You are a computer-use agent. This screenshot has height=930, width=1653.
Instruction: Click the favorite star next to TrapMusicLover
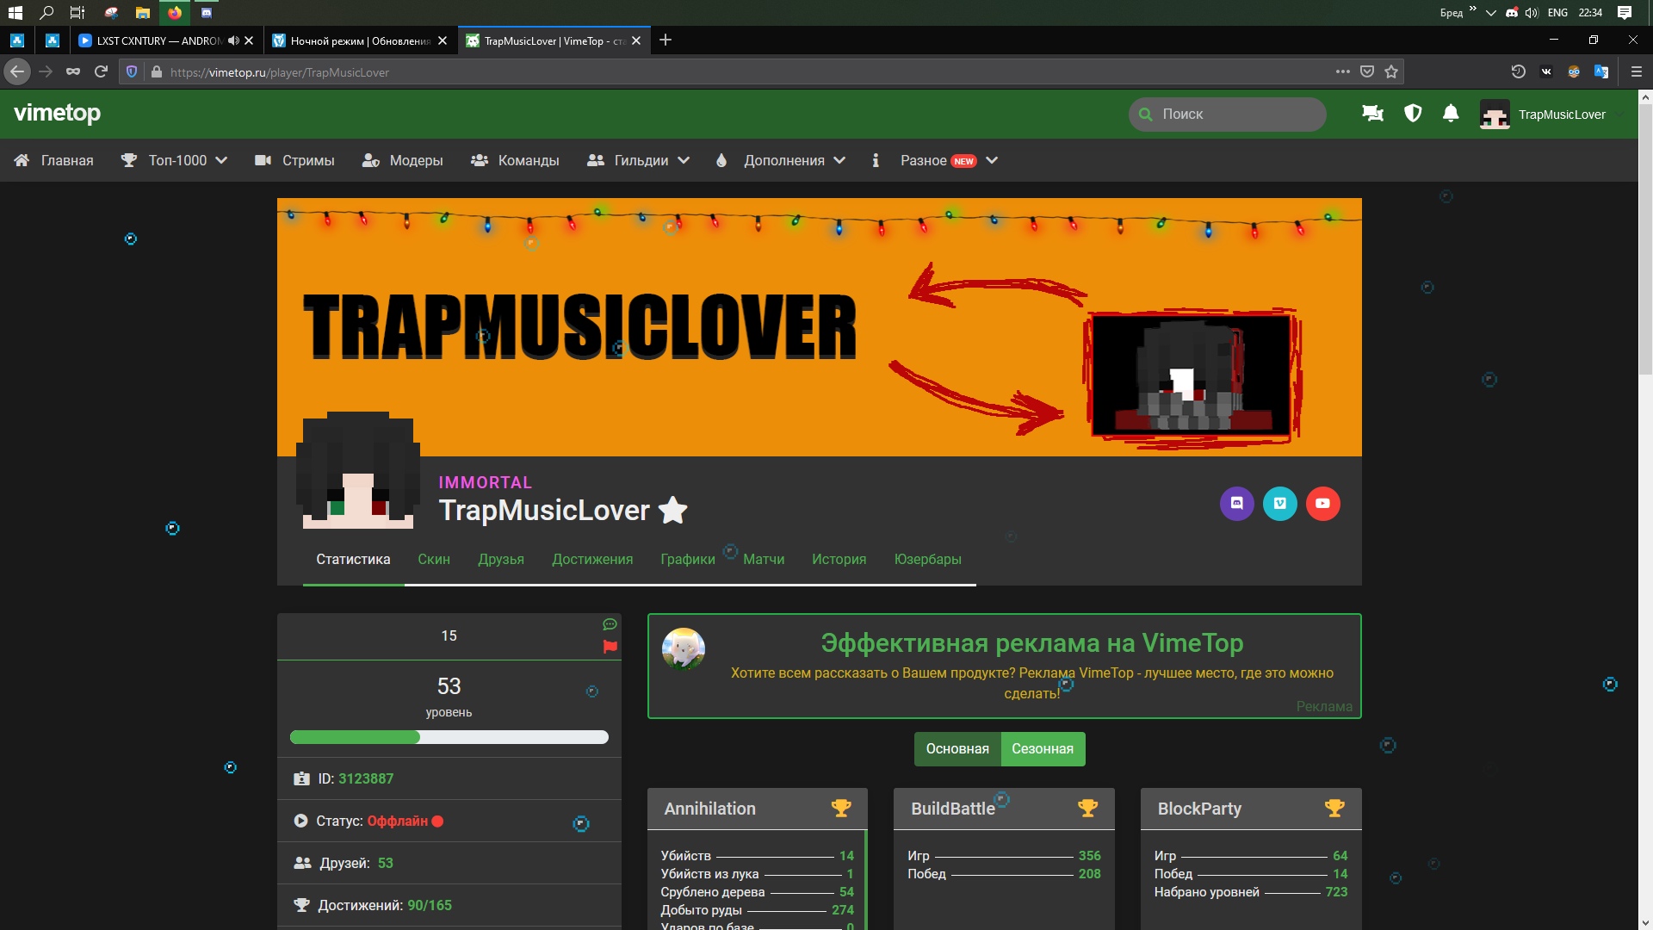pos(673,511)
